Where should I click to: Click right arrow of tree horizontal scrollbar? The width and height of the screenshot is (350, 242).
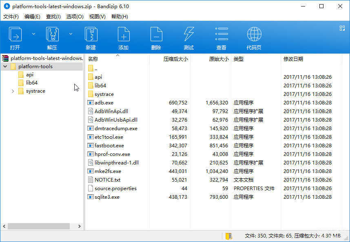(80, 226)
